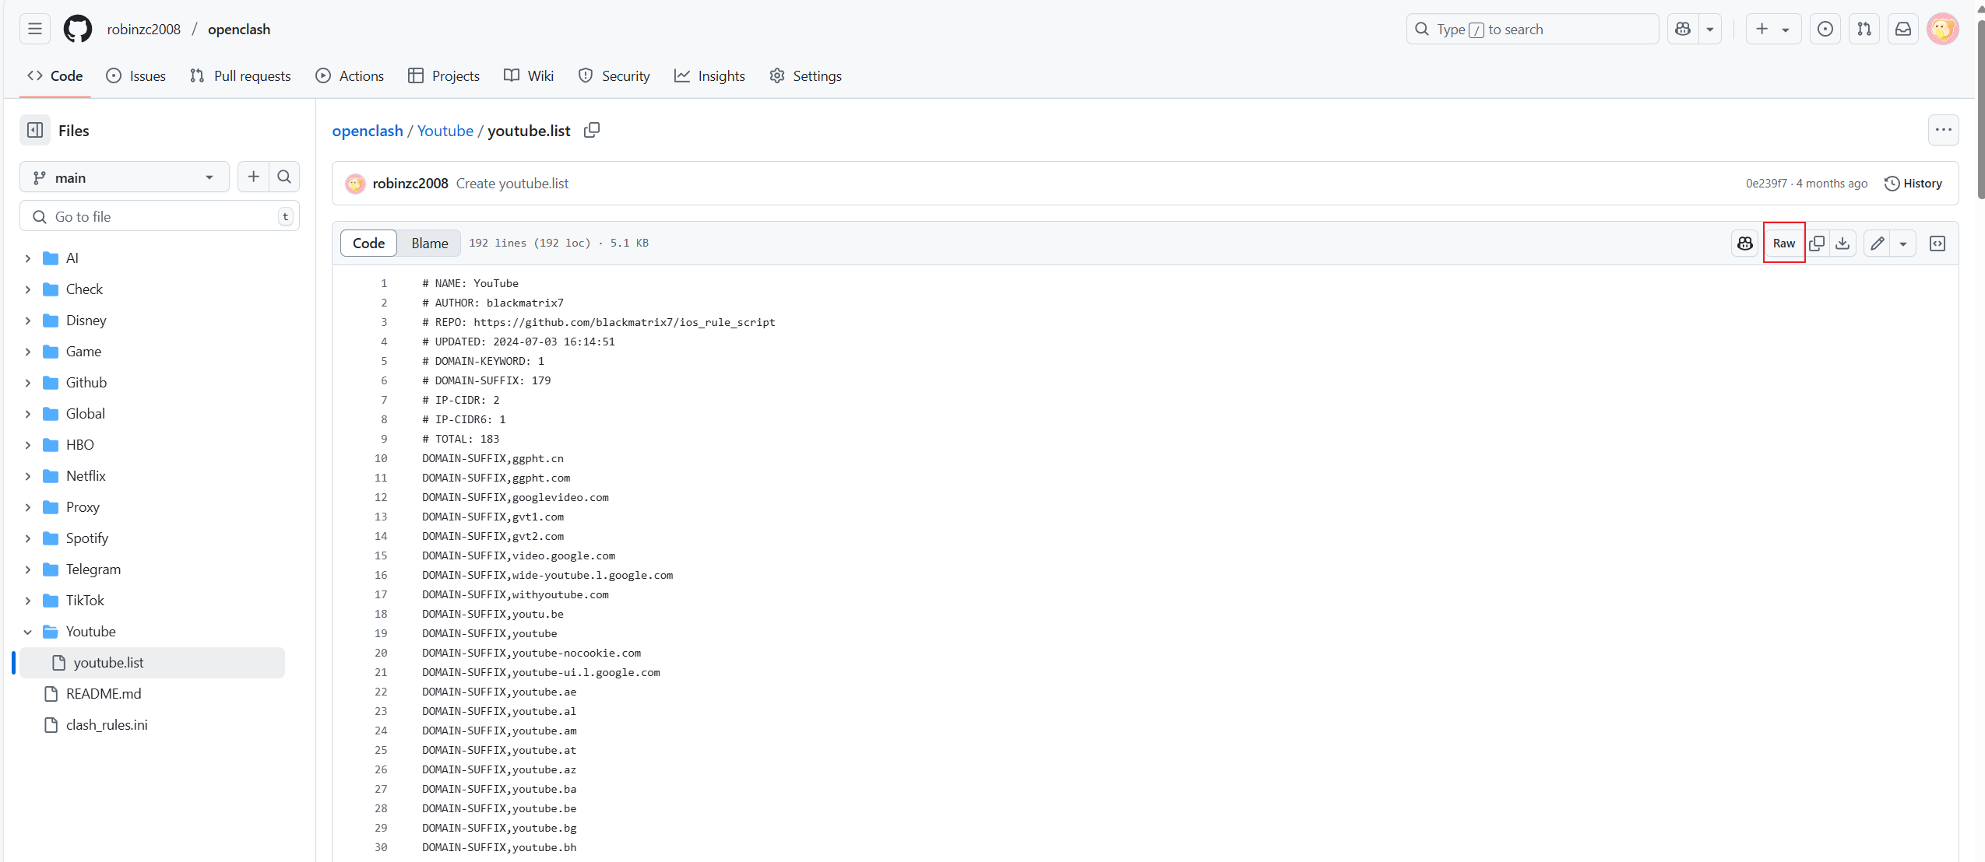This screenshot has height=862, width=1985.
Task: Switch to Code view toggle
Action: click(368, 243)
